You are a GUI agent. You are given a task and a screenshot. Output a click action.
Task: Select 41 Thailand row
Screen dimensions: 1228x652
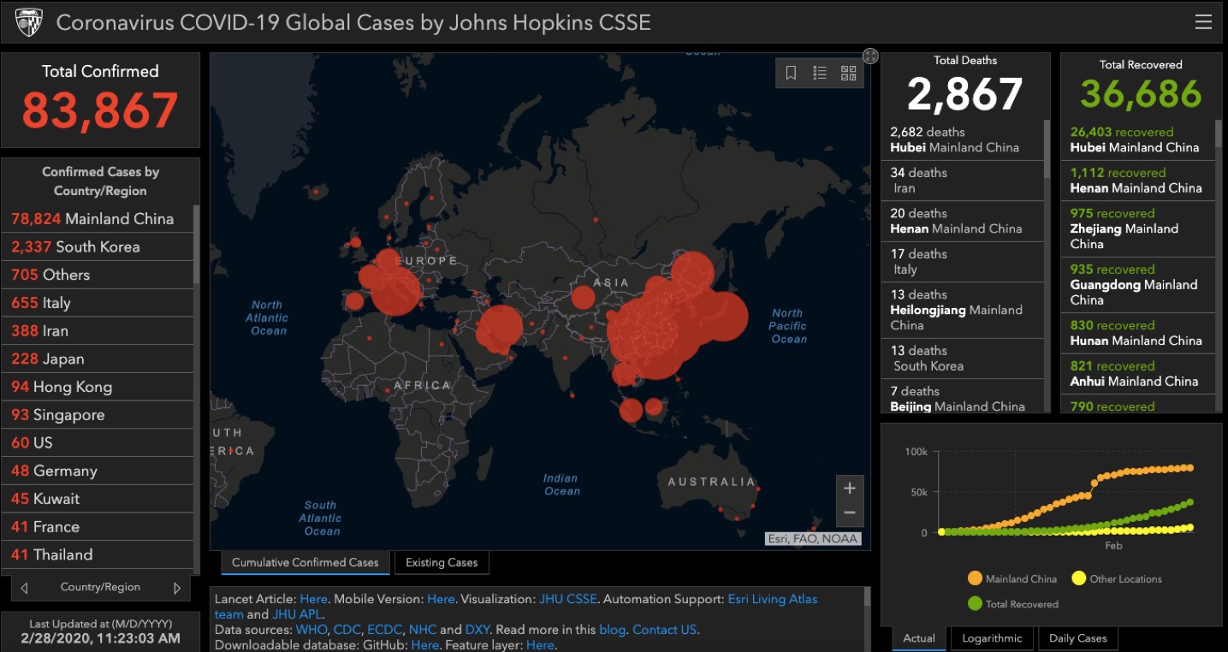pos(98,554)
